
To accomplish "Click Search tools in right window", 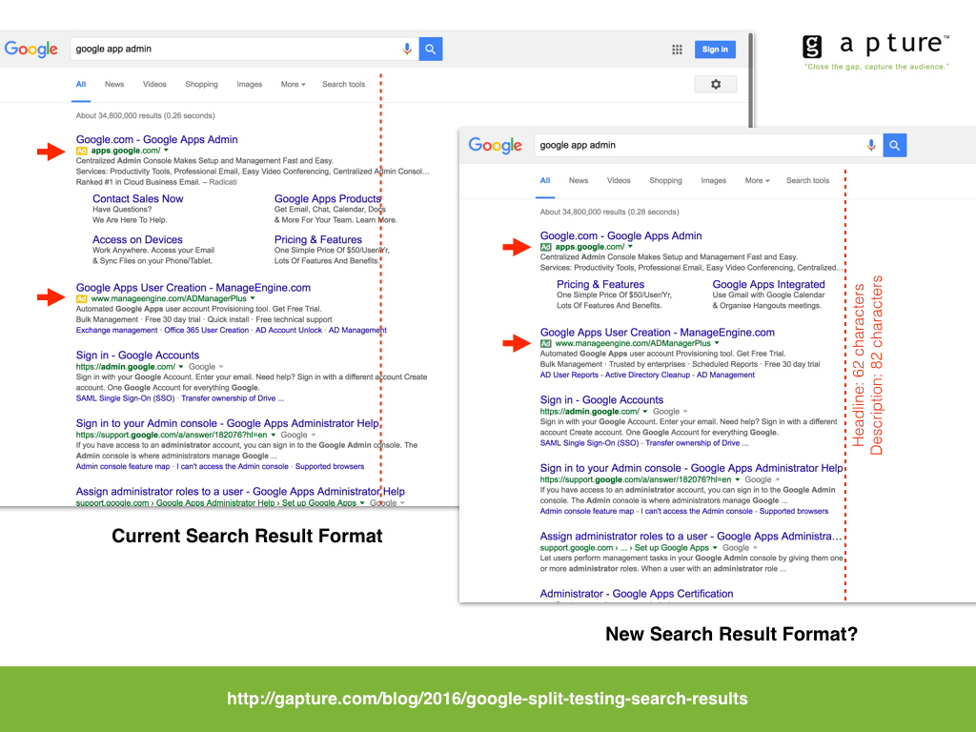I will coord(808,180).
